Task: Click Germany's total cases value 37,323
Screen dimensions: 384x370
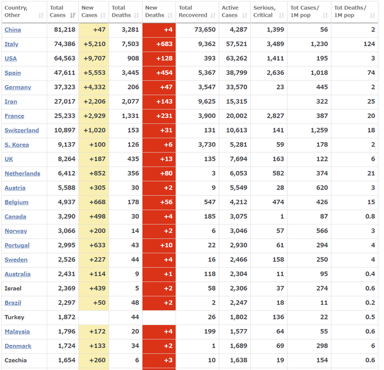Action: (x=65, y=87)
